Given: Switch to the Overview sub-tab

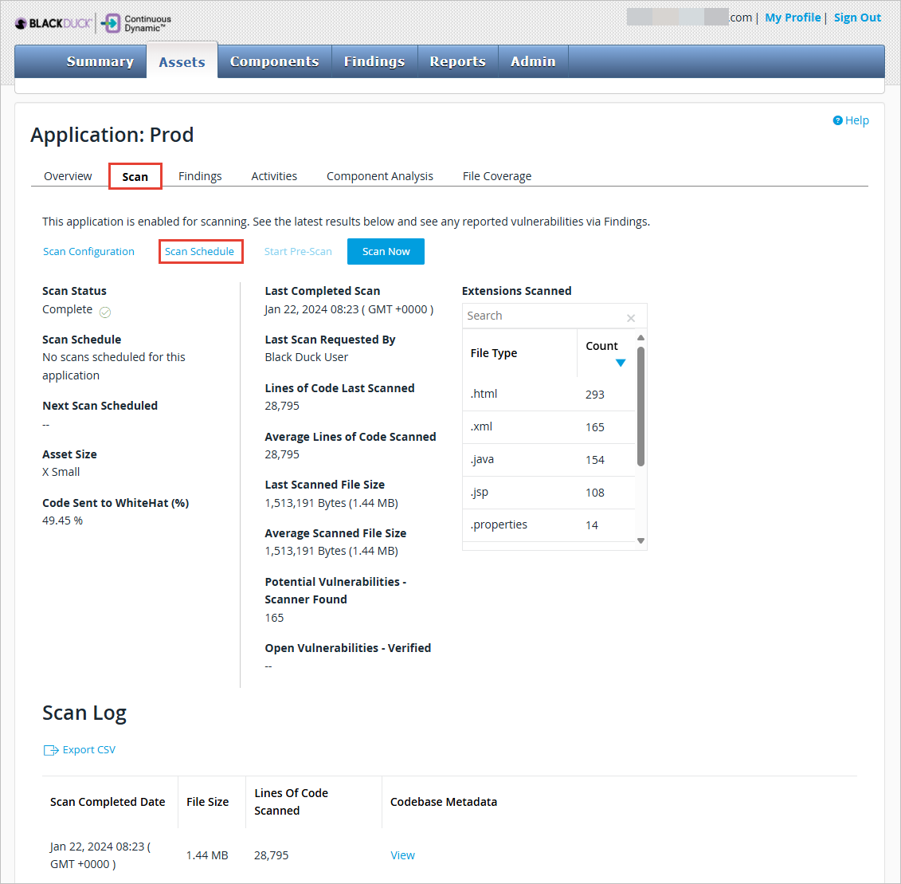Looking at the screenshot, I should coord(68,176).
